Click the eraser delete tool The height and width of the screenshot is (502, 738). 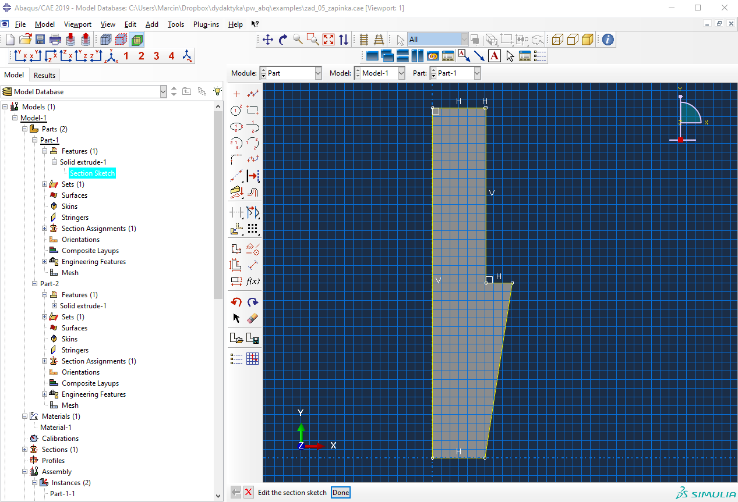coord(252,318)
